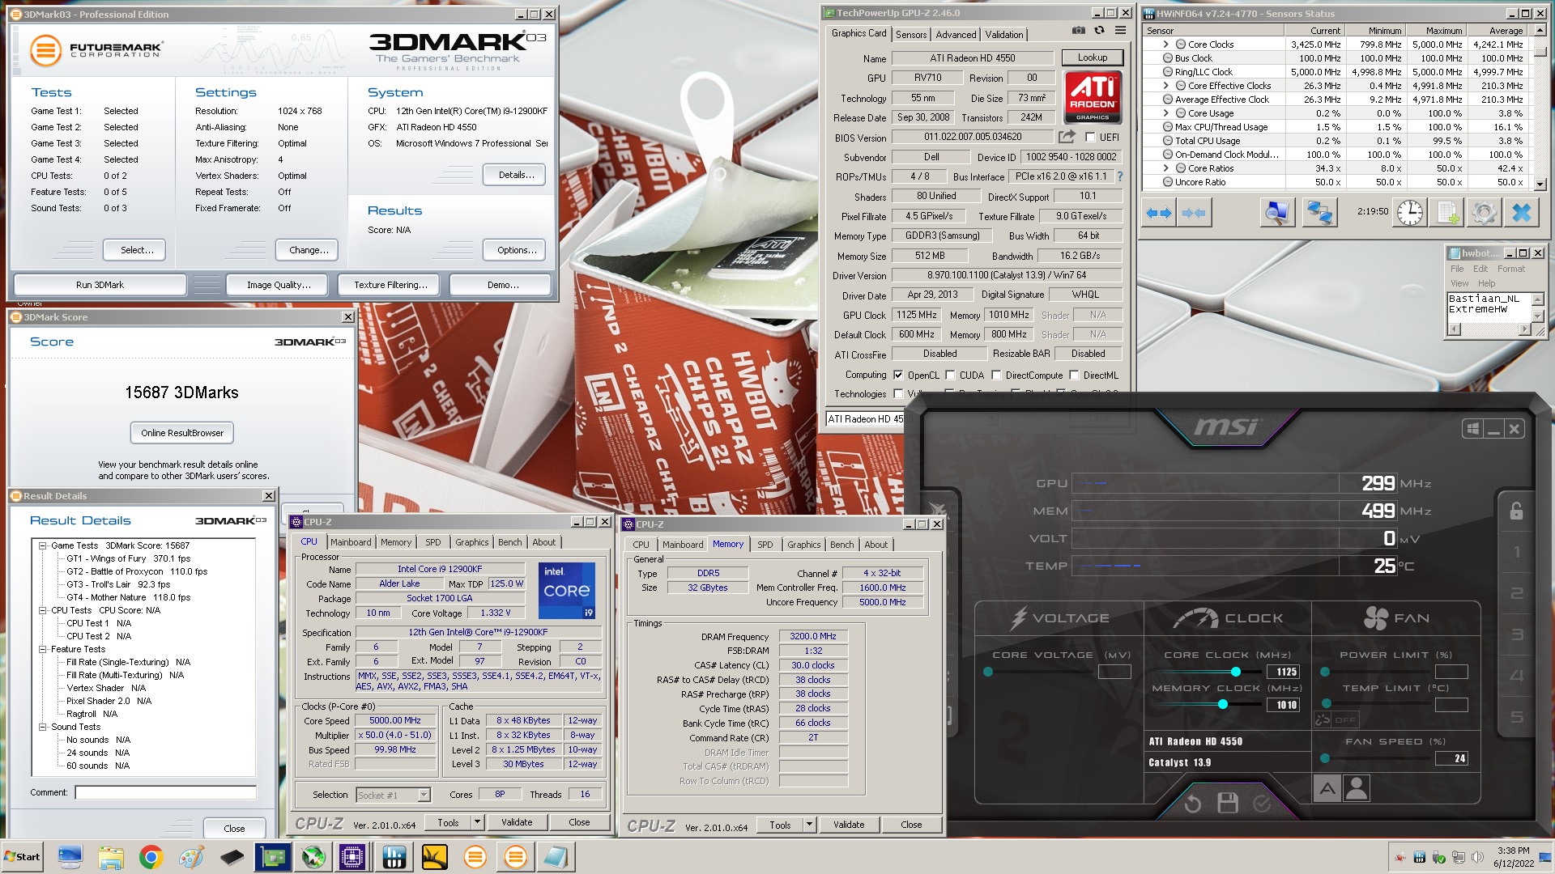Collapse Feature Tests node in Result Details
The image size is (1555, 874).
(42, 649)
